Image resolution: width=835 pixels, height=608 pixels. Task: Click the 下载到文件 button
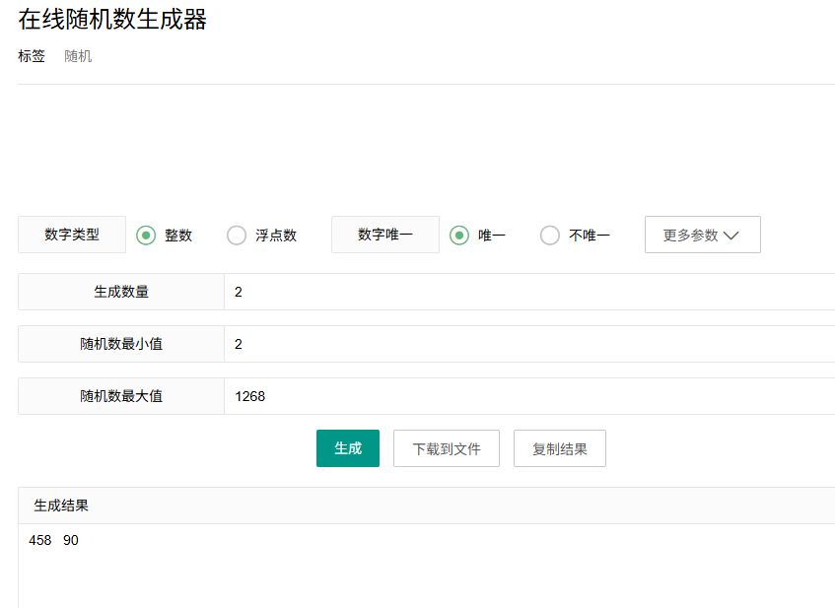pos(447,448)
